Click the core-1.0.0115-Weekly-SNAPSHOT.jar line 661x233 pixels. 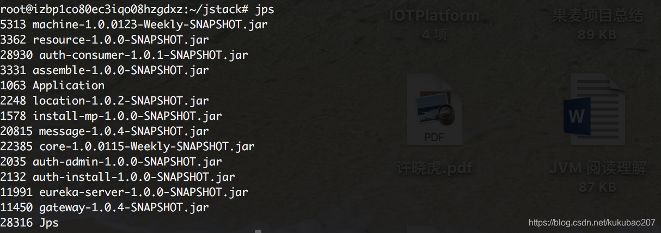(127, 146)
